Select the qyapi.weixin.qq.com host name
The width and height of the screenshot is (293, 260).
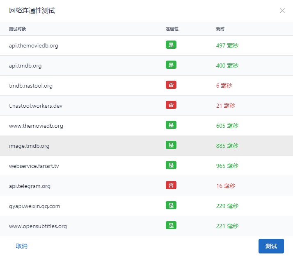[x=34, y=206]
